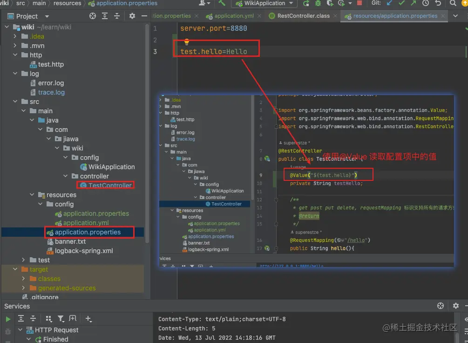
Task: Click the resources breadcrumb in navigation bar
Action: point(67,3)
